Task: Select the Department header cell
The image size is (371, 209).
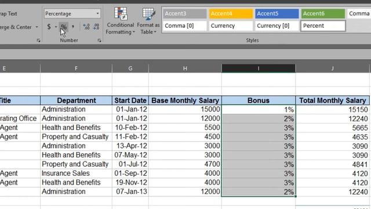Action: click(x=76, y=100)
